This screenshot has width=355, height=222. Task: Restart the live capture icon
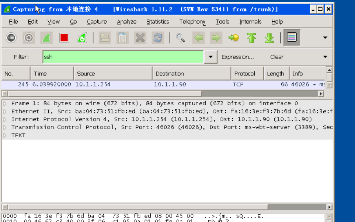click(82, 38)
